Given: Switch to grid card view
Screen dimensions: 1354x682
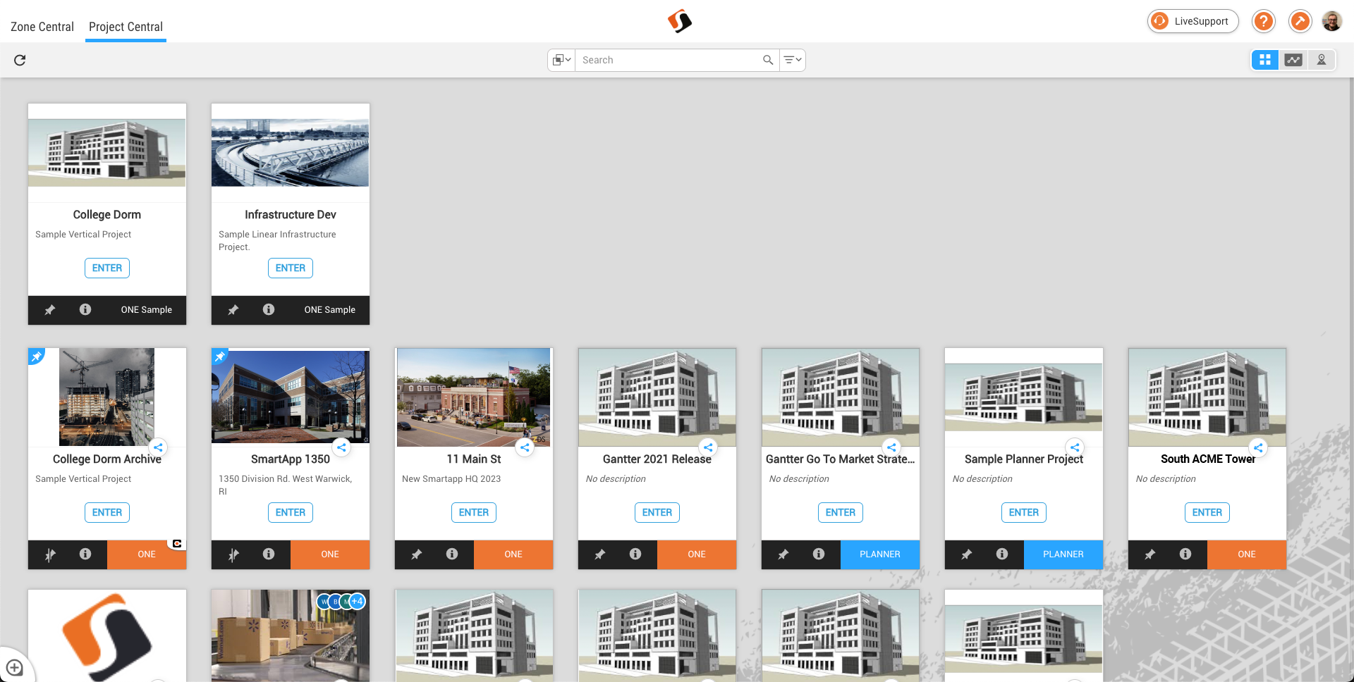Looking at the screenshot, I should [1265, 60].
